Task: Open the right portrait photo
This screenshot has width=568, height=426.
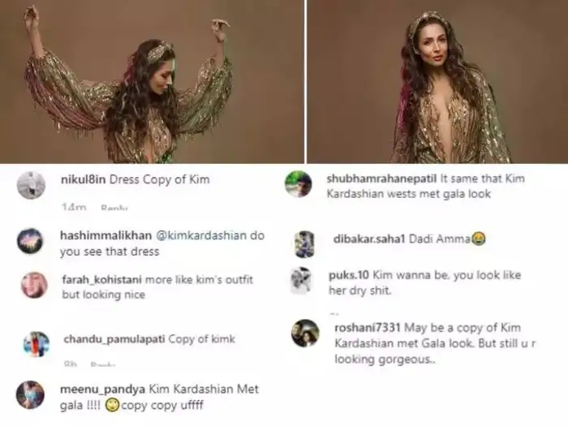Action: click(437, 81)
